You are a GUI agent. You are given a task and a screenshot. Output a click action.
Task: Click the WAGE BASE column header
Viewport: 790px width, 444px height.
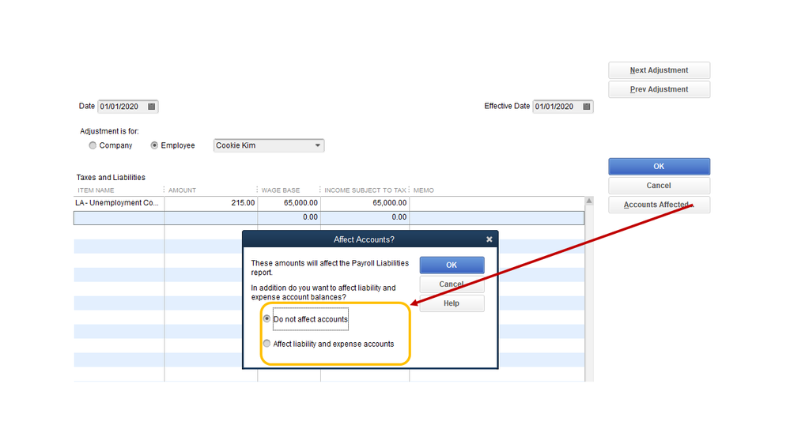[281, 190]
